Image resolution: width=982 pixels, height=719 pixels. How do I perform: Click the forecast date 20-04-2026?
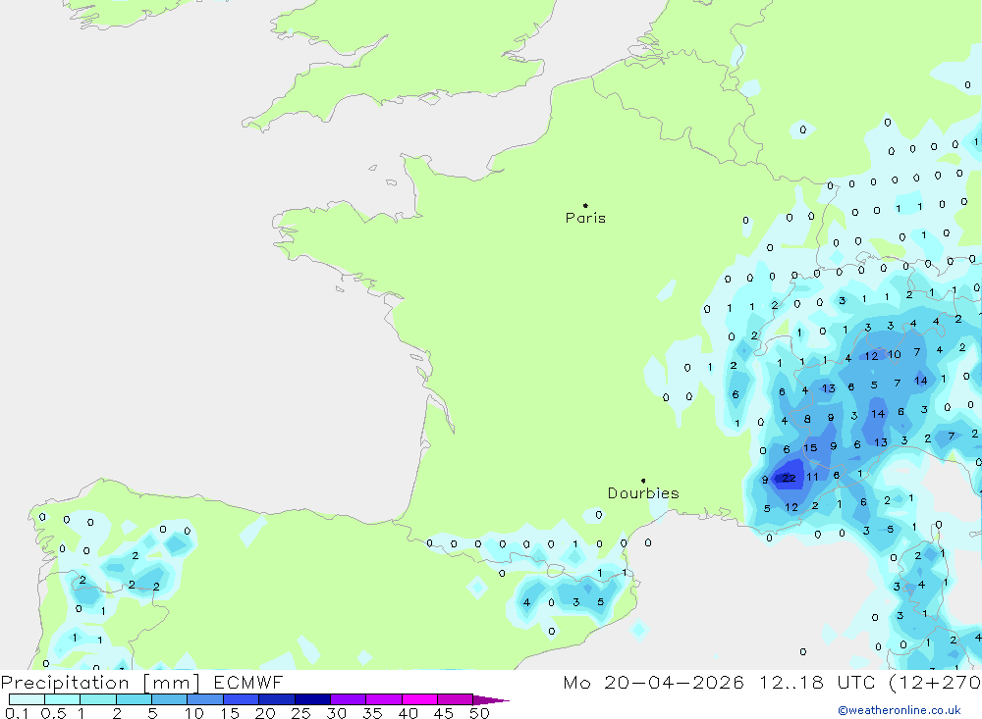674,682
